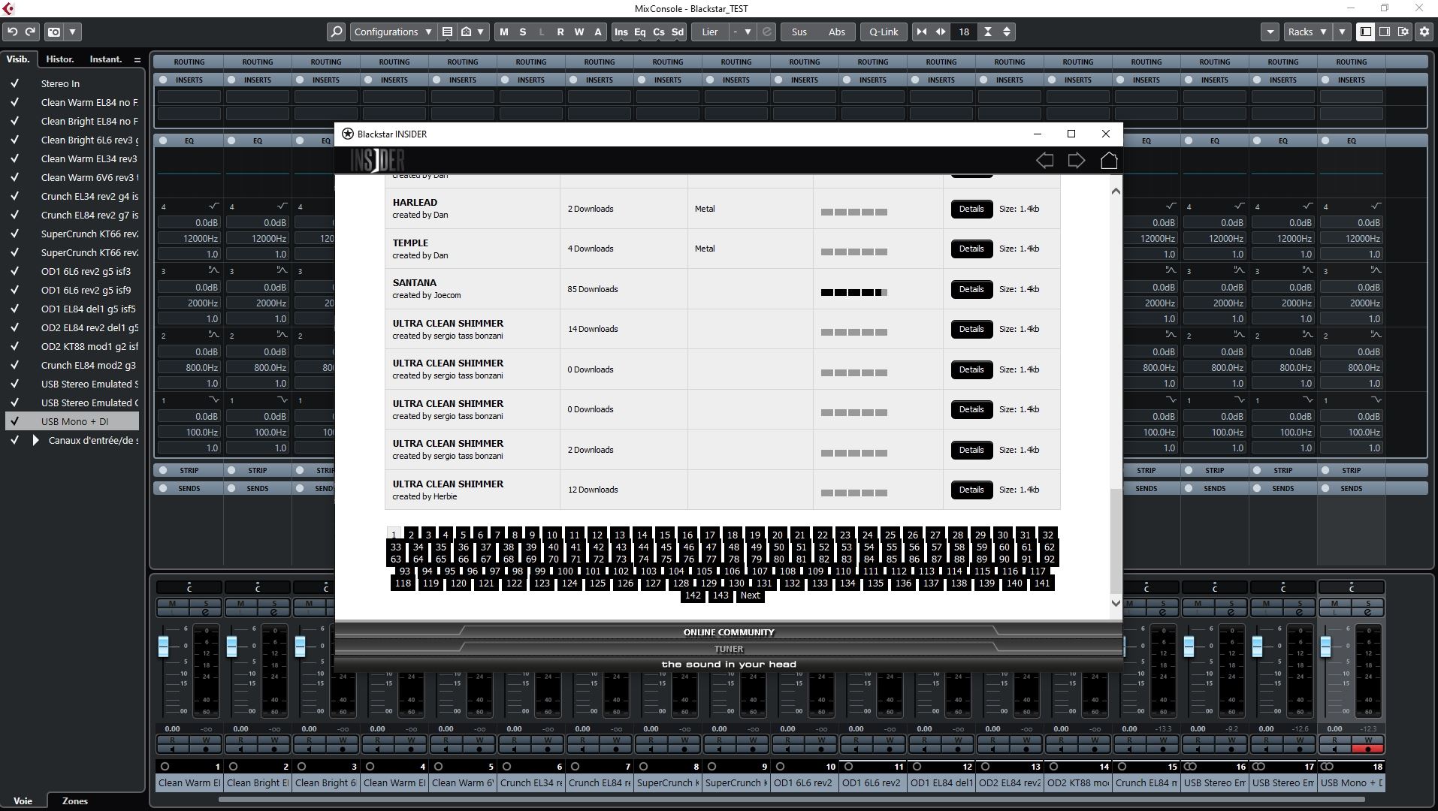Screen dimensions: 1438x811
Task: Open the dropdown arrow right of Racks
Action: click(x=1342, y=32)
